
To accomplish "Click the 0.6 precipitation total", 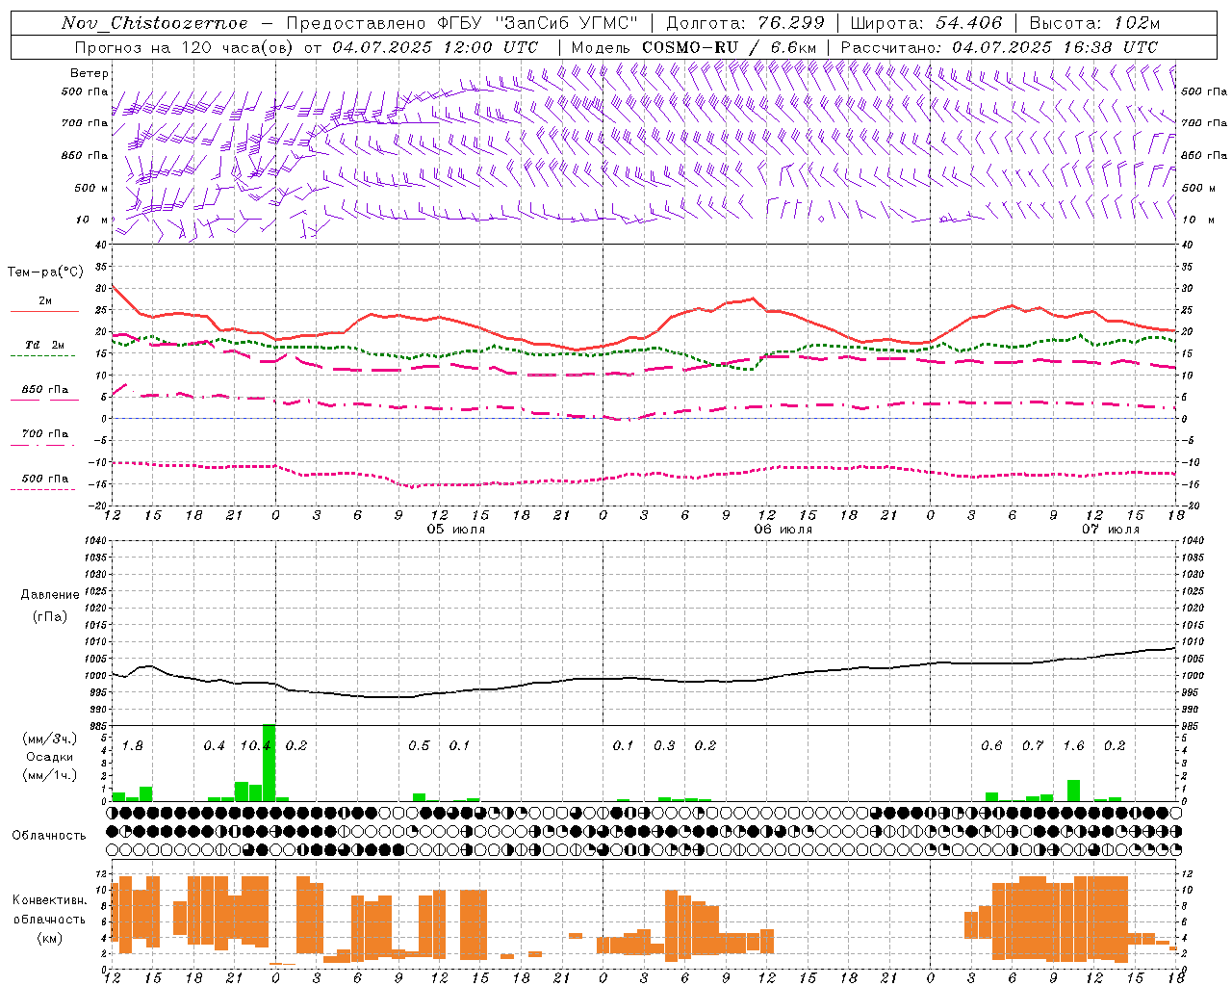I will (x=991, y=746).
